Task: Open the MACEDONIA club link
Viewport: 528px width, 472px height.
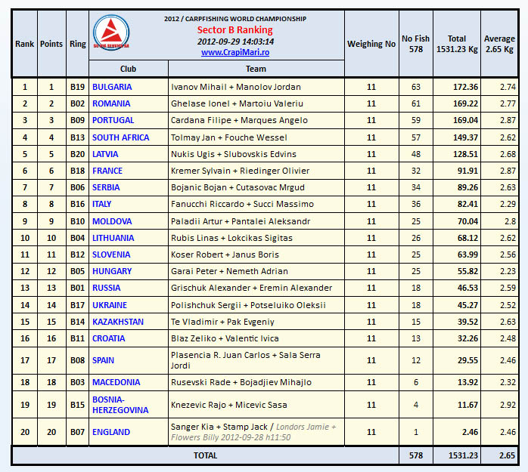Action: [x=116, y=383]
